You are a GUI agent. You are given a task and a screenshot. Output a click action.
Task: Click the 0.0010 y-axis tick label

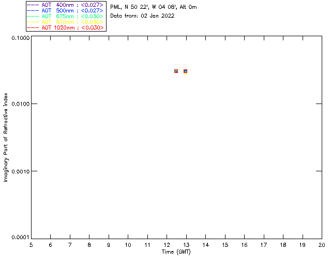pos(21,171)
